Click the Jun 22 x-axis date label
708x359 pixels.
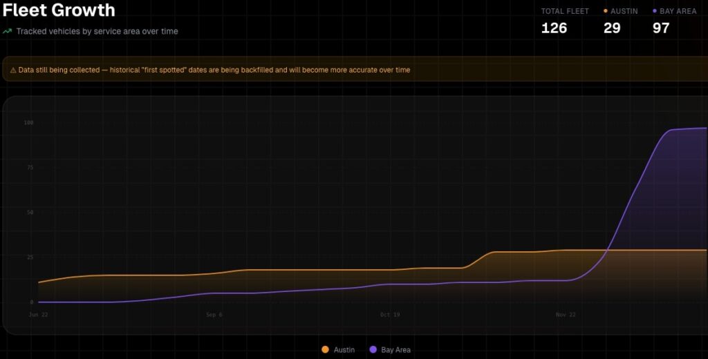coord(38,315)
